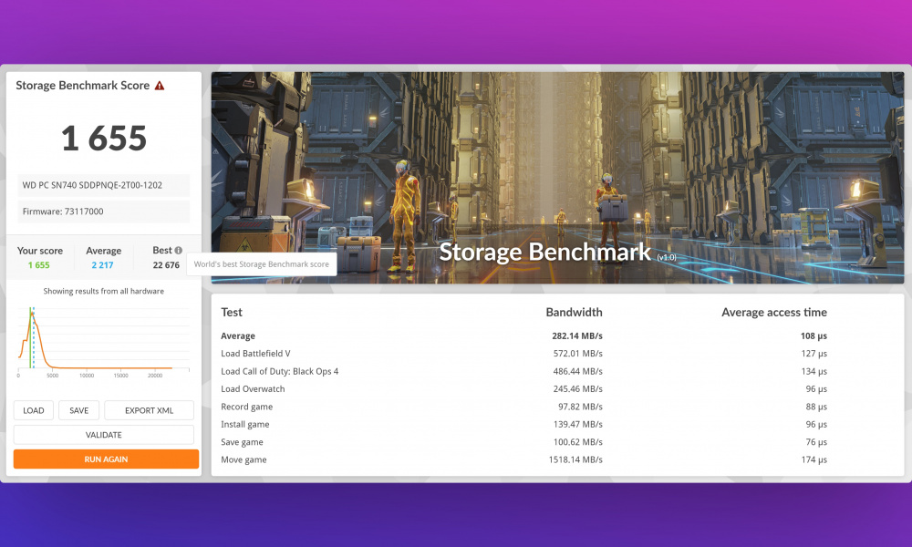Click the 174 µs access time value
The image size is (912, 547).
pyautogui.click(x=814, y=459)
